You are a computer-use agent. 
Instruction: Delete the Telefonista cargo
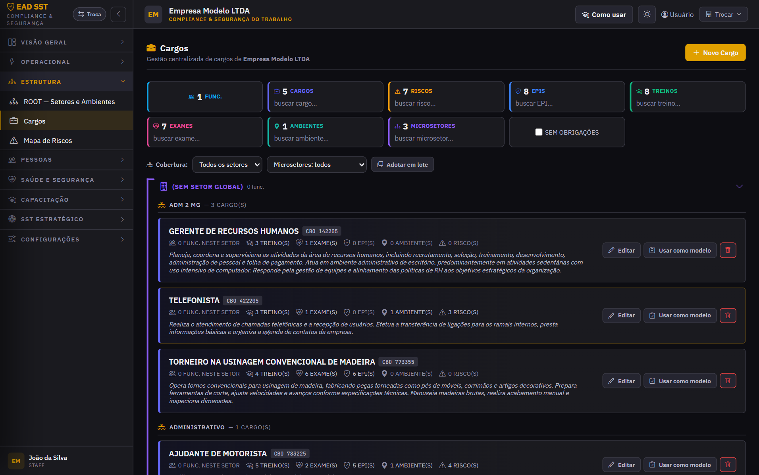728,315
